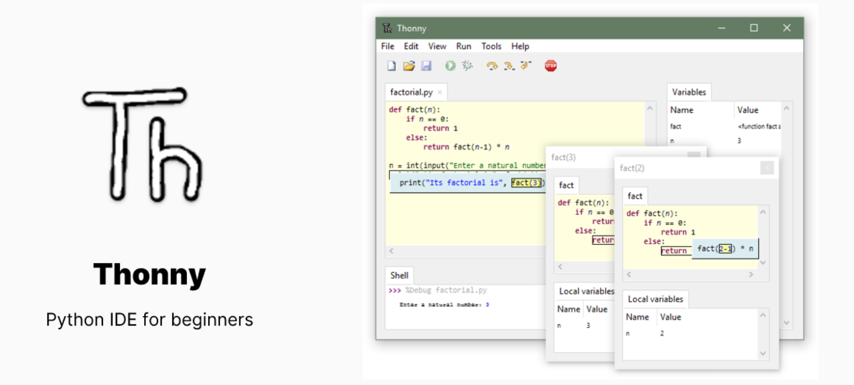
Task: Click fact(2) code scrollbar up arrow
Action: point(763,213)
